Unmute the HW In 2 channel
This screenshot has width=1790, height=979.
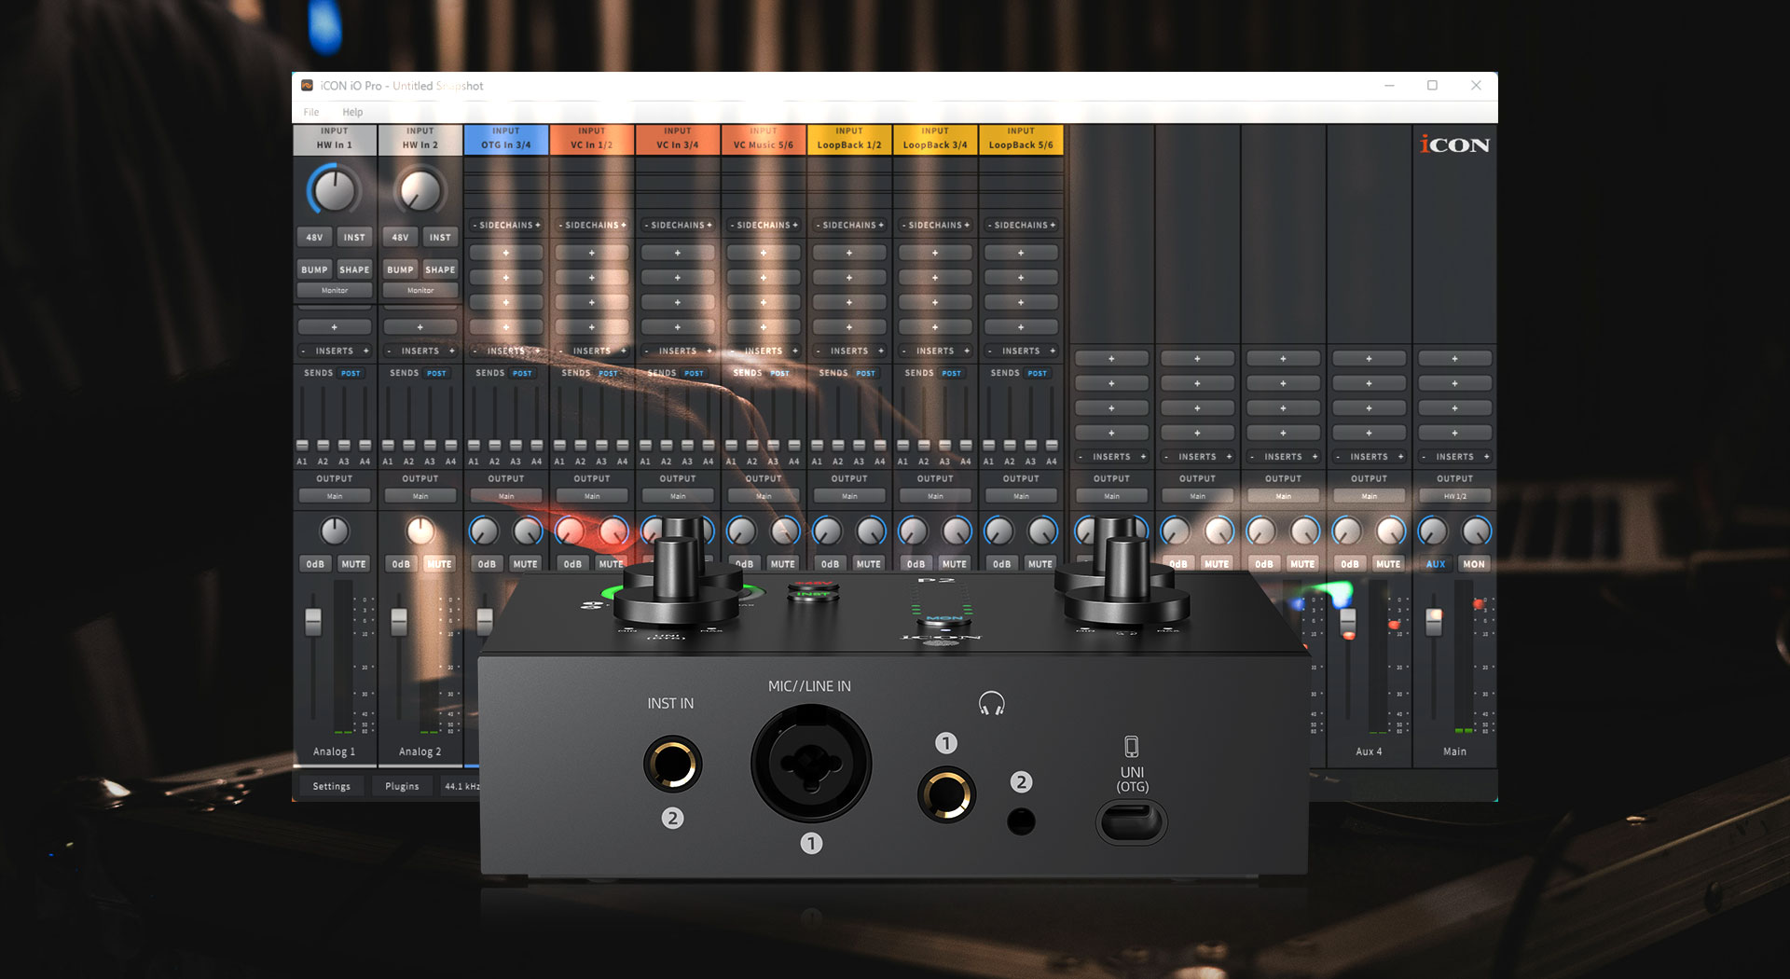[439, 564]
